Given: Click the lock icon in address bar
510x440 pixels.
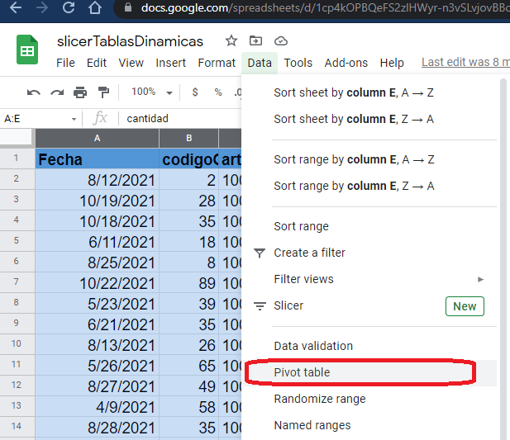Looking at the screenshot, I should 128,7.
